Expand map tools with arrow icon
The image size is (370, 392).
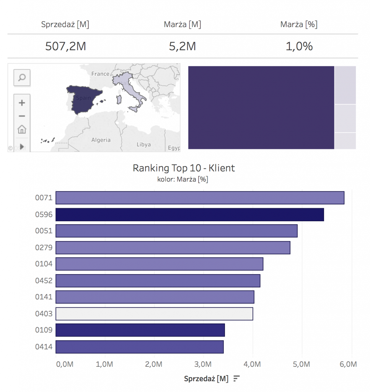coord(22,146)
